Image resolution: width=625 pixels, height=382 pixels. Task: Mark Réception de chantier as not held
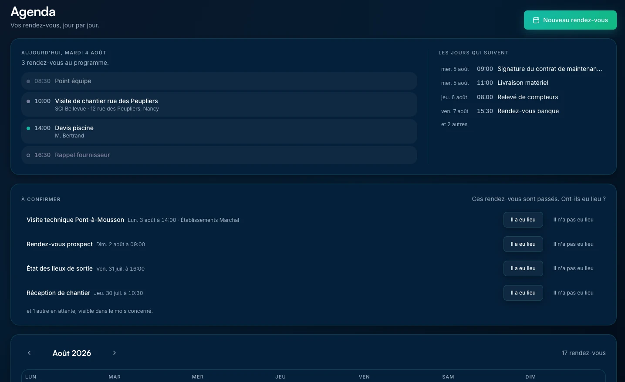[x=573, y=293]
